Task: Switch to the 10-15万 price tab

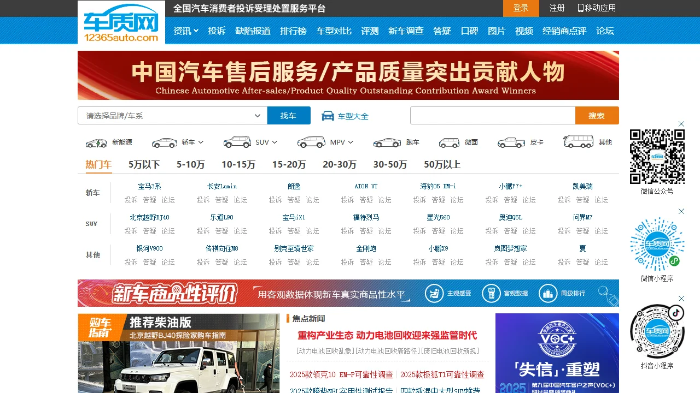Action: coord(238,164)
